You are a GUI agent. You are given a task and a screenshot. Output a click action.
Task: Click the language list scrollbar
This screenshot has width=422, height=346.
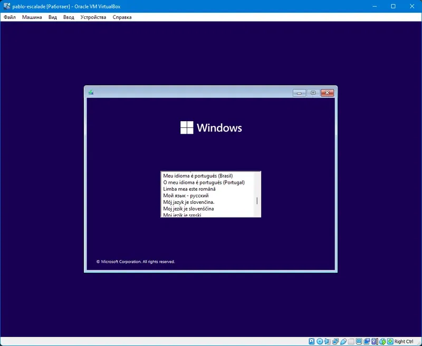tap(257, 200)
